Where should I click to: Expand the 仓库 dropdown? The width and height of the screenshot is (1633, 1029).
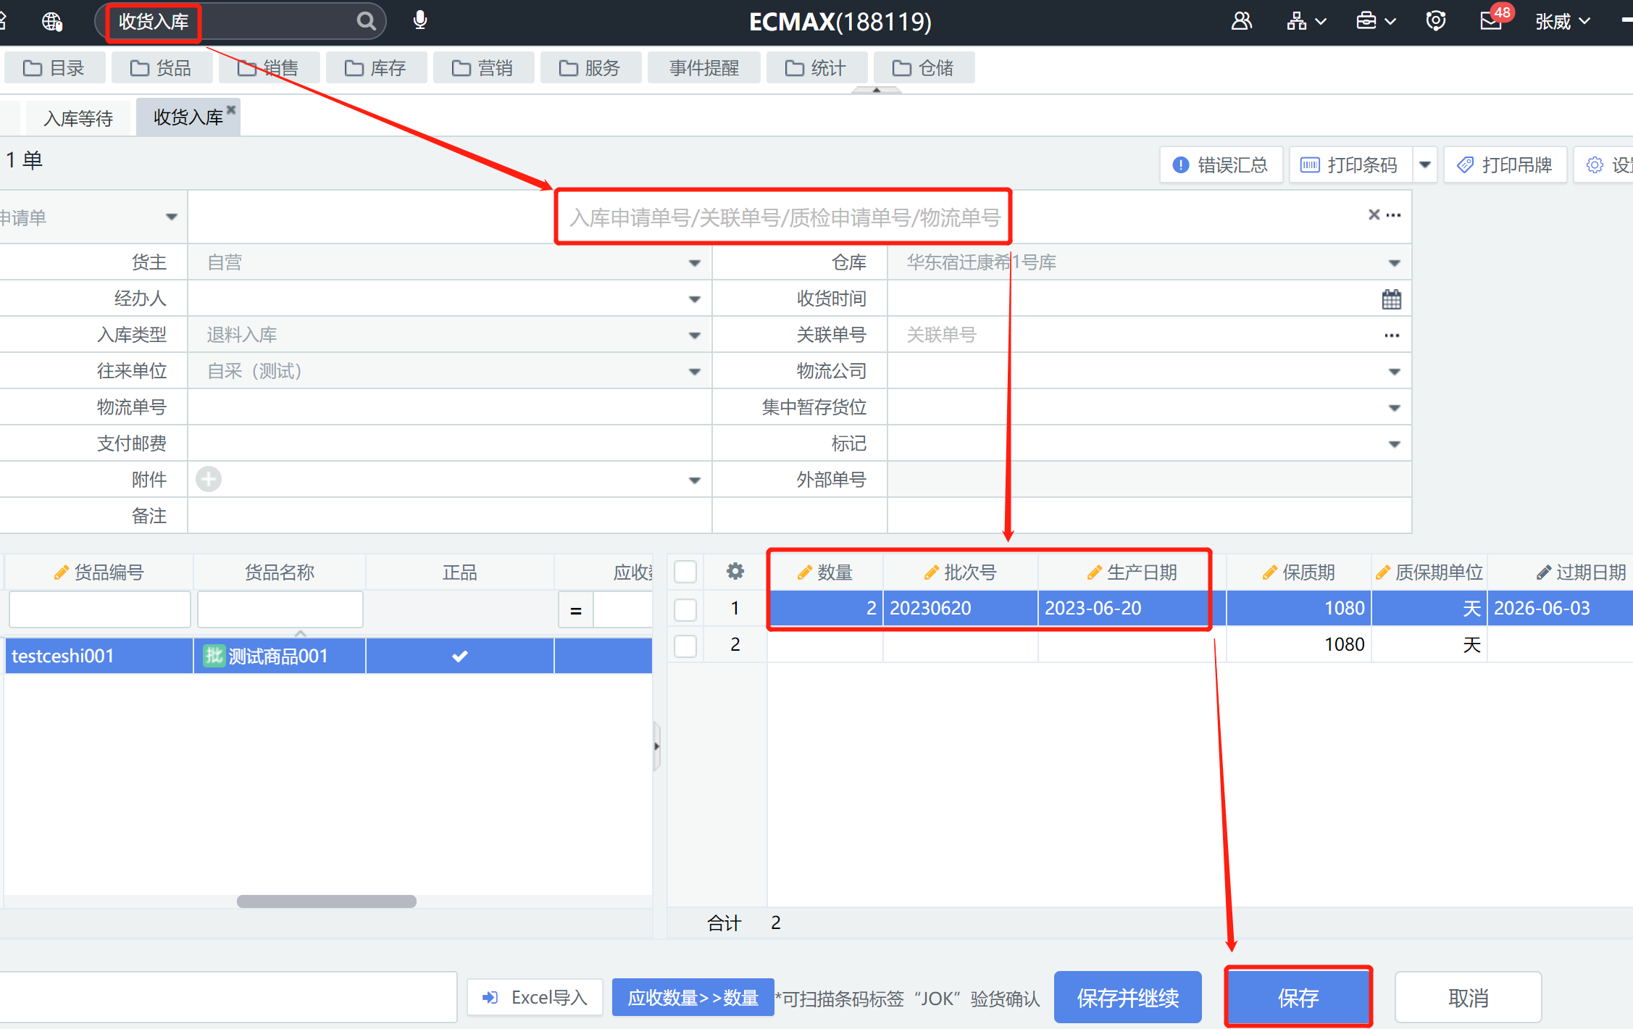(1394, 262)
